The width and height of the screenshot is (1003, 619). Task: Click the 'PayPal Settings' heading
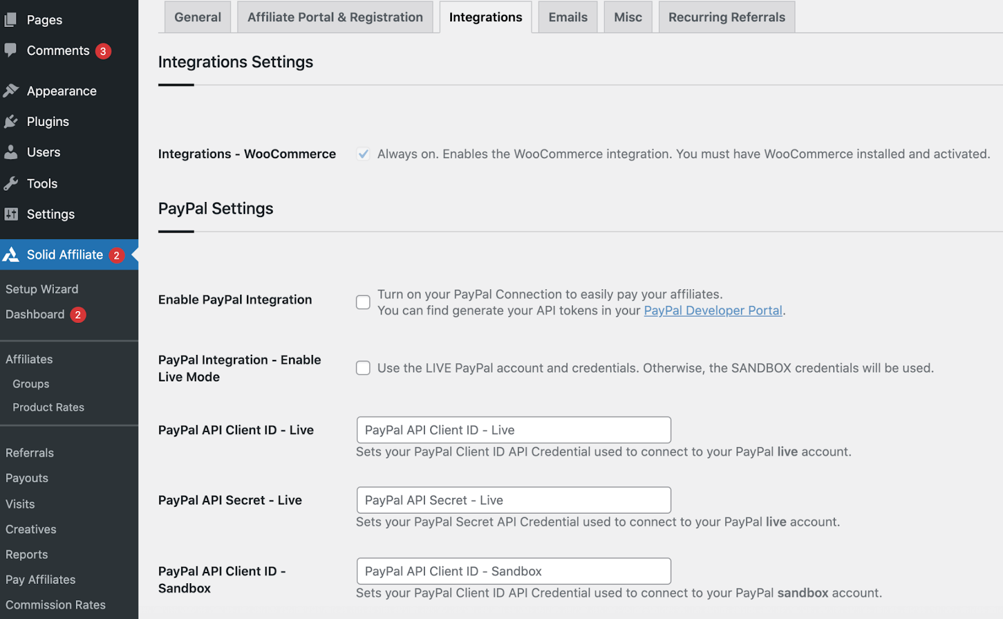point(216,209)
